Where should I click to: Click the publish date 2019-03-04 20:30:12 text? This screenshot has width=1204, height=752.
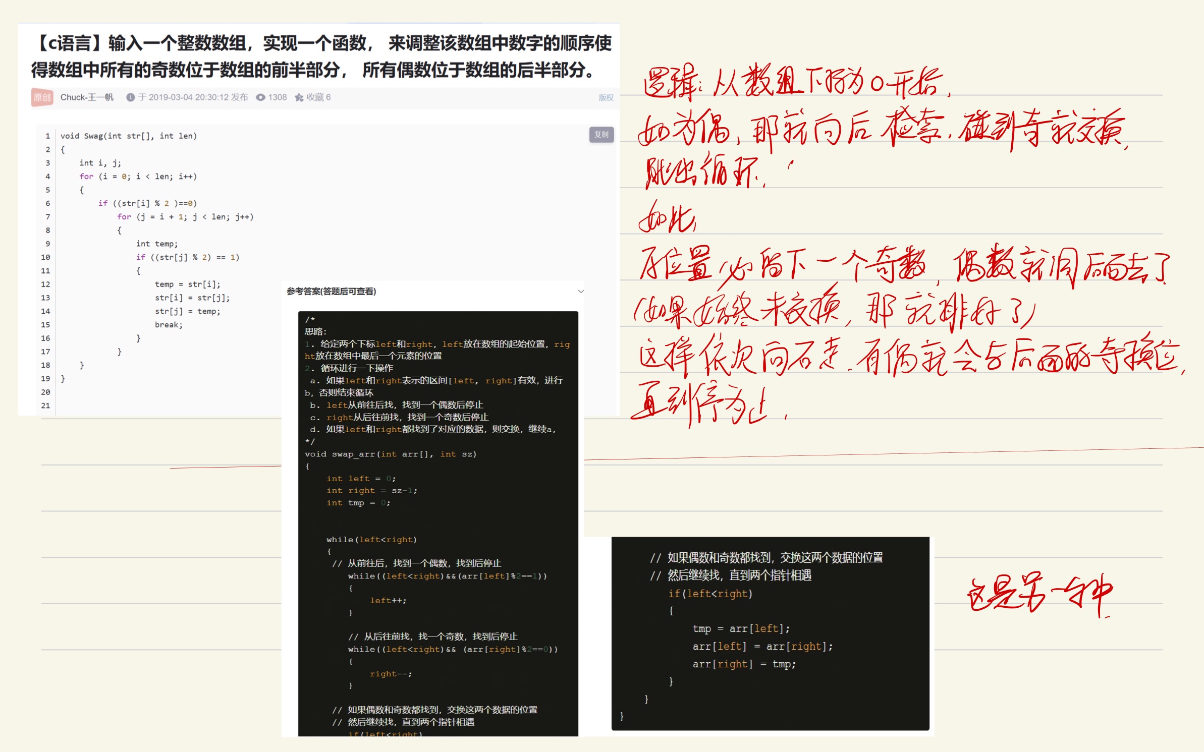[188, 97]
